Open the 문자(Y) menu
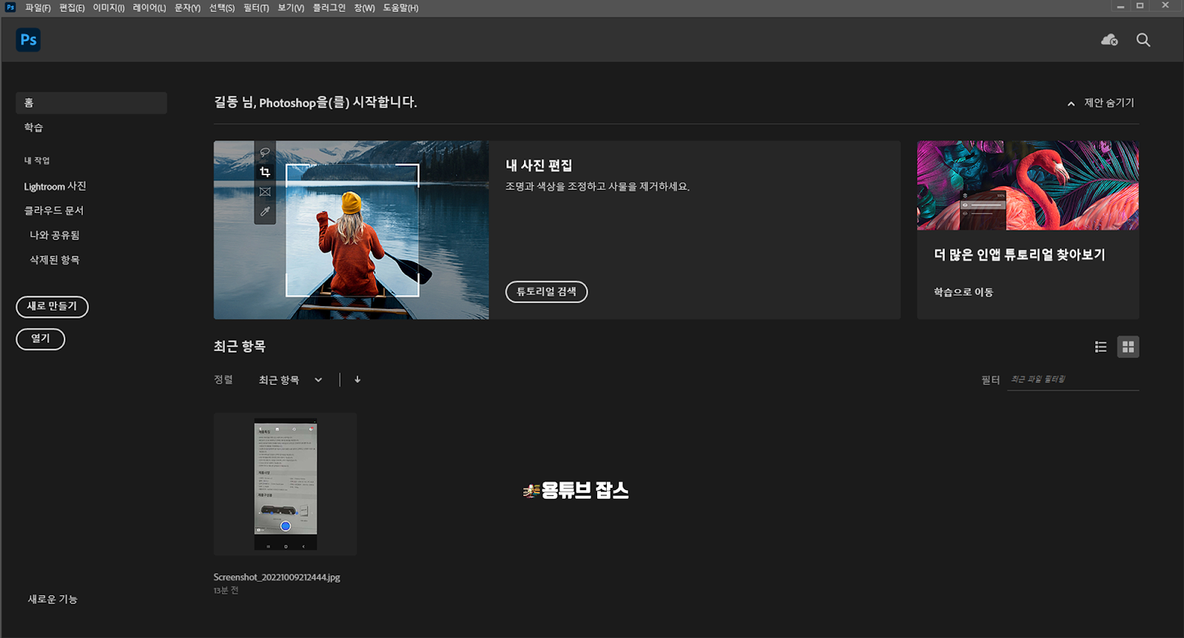 pyautogui.click(x=188, y=8)
